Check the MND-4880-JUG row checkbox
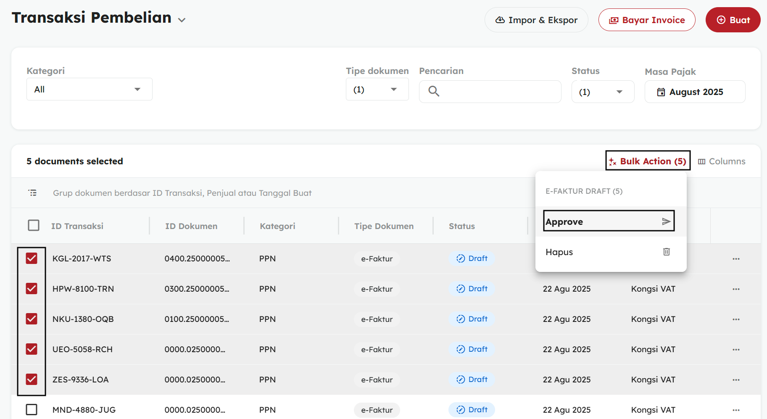This screenshot has width=767, height=419. pos(32,409)
